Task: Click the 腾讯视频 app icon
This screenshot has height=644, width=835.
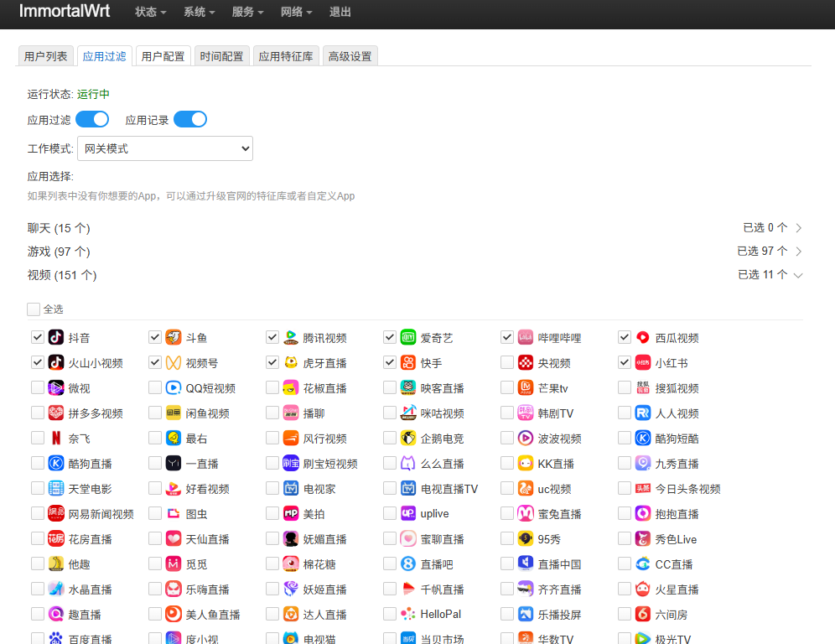Action: point(291,337)
